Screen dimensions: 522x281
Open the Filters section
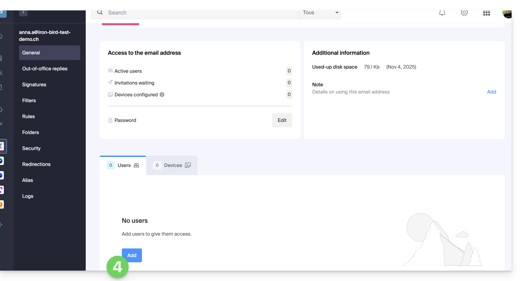coord(29,100)
